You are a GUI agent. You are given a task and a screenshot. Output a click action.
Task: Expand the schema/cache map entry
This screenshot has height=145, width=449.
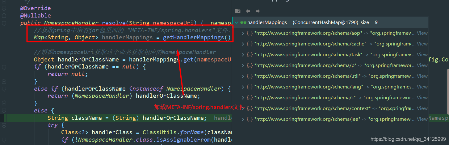pos(243,44)
